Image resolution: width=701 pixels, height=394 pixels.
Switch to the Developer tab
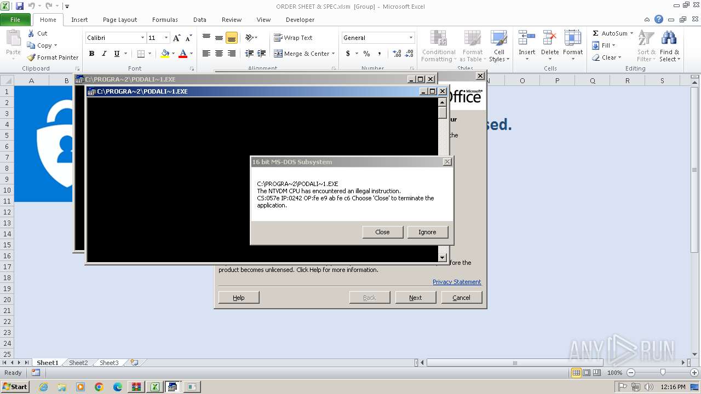tap(300, 19)
